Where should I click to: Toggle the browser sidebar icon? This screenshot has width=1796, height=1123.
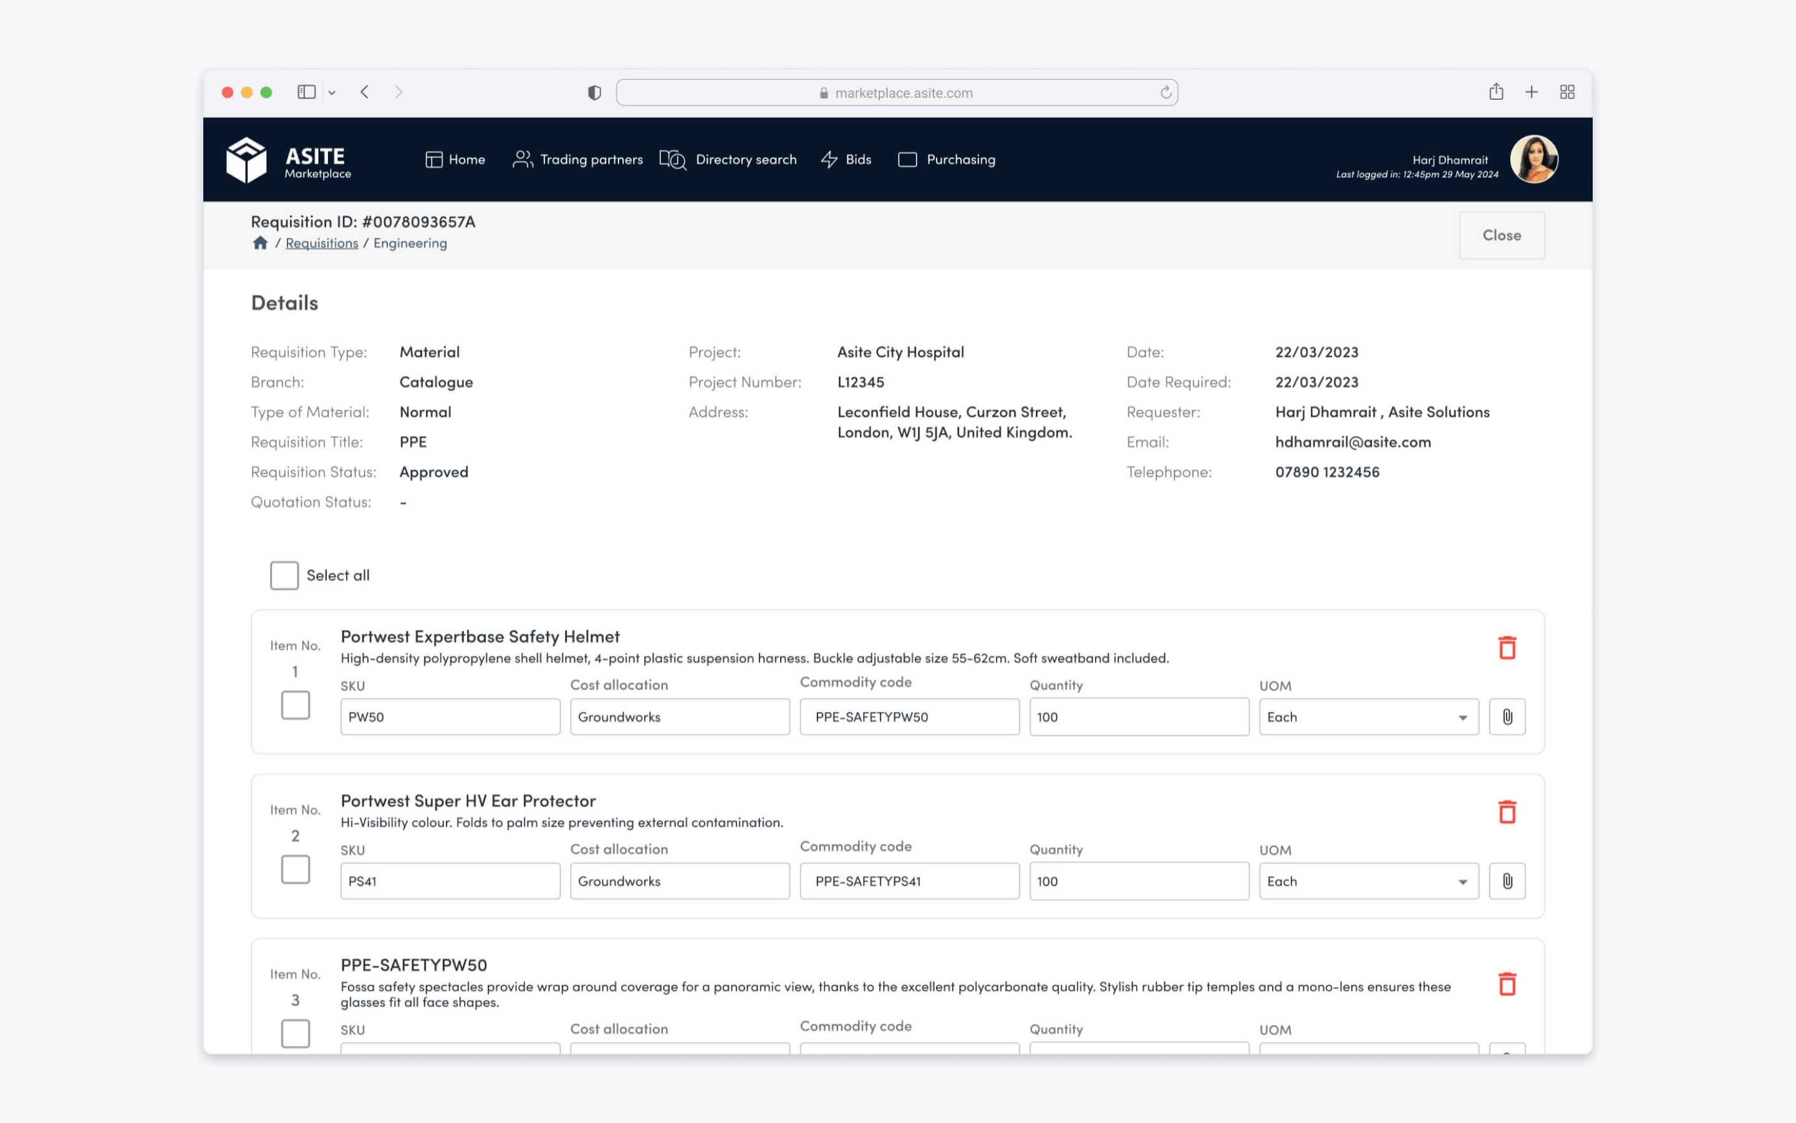tap(307, 92)
